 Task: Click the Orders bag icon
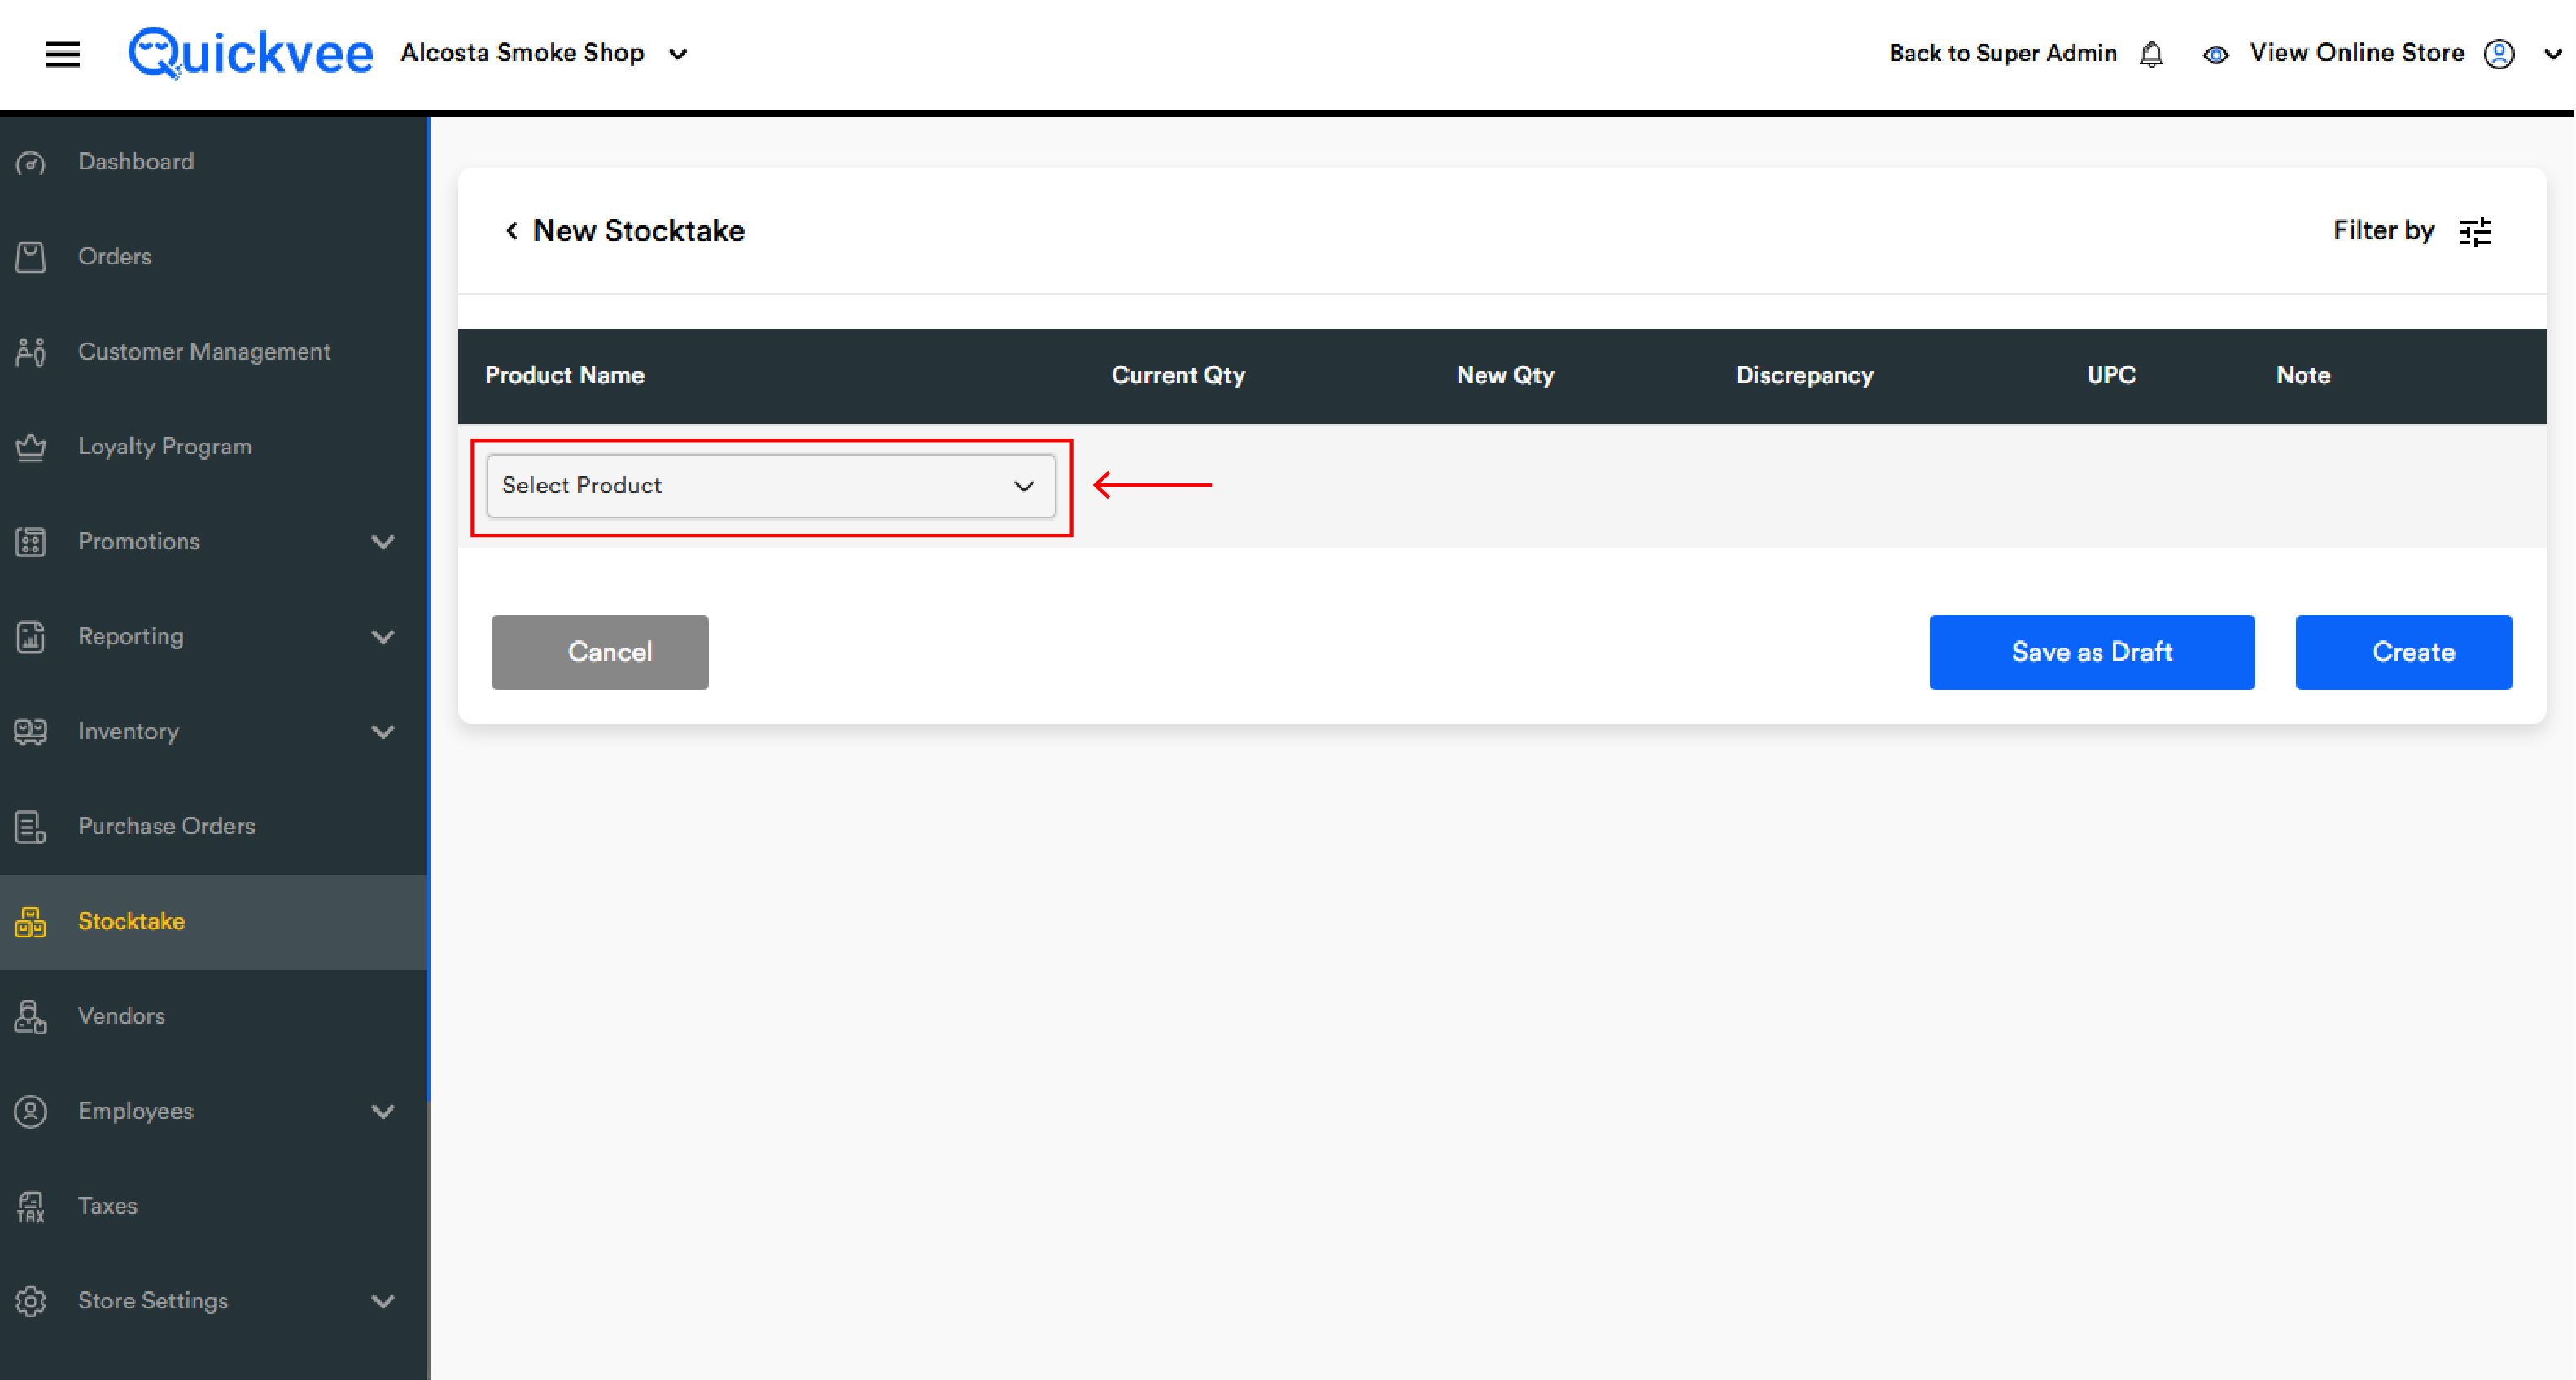tap(31, 257)
